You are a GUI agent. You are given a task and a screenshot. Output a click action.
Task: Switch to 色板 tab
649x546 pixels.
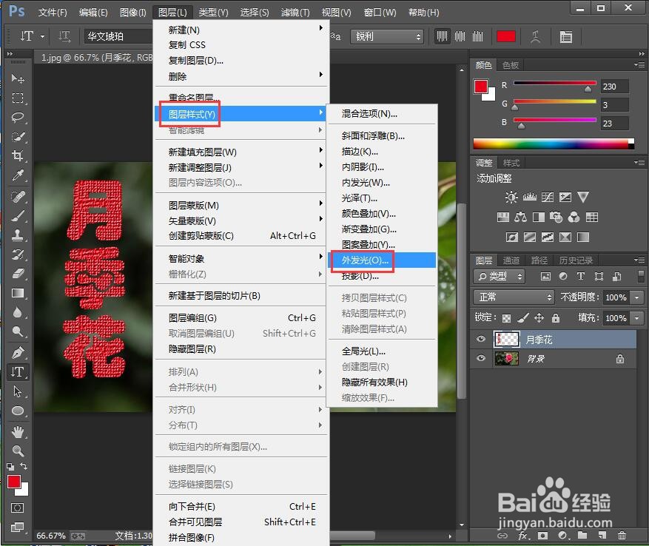[510, 65]
